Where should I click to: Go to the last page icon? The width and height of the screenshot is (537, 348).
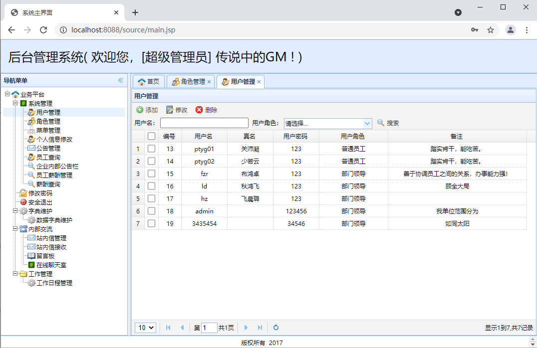coord(260,328)
